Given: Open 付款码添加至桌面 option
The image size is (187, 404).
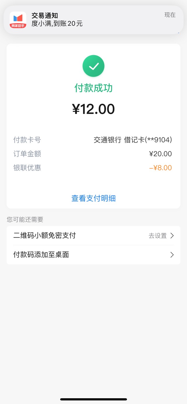Looking at the screenshot, I should tap(41, 255).
